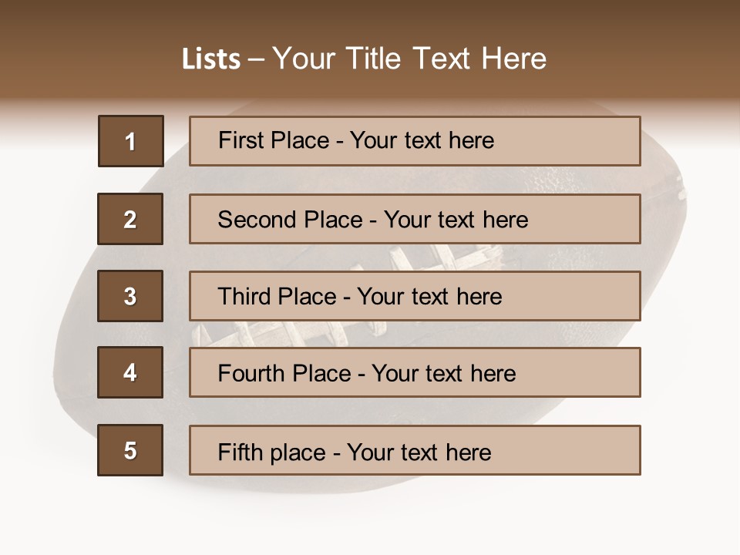The width and height of the screenshot is (740, 555).
Task: Click the 'Second Place - Your text here' bar
Action: 415,219
